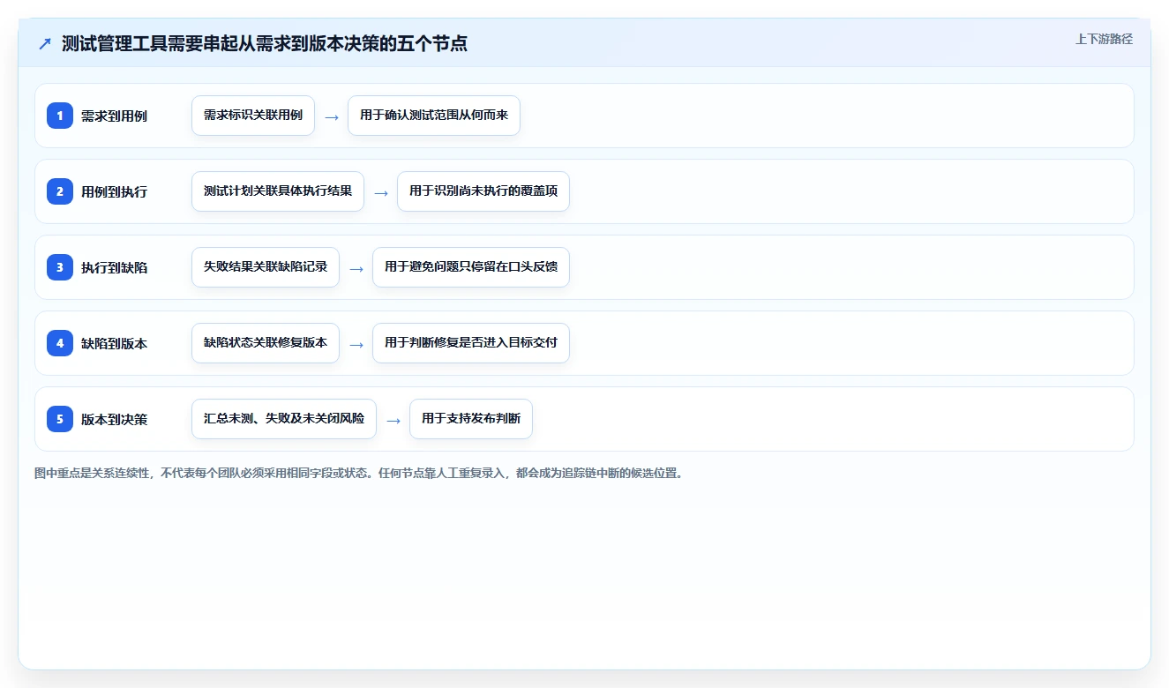The image size is (1169, 688).
Task: Click the 缺陷状态关联修复版本 box
Action: [266, 343]
